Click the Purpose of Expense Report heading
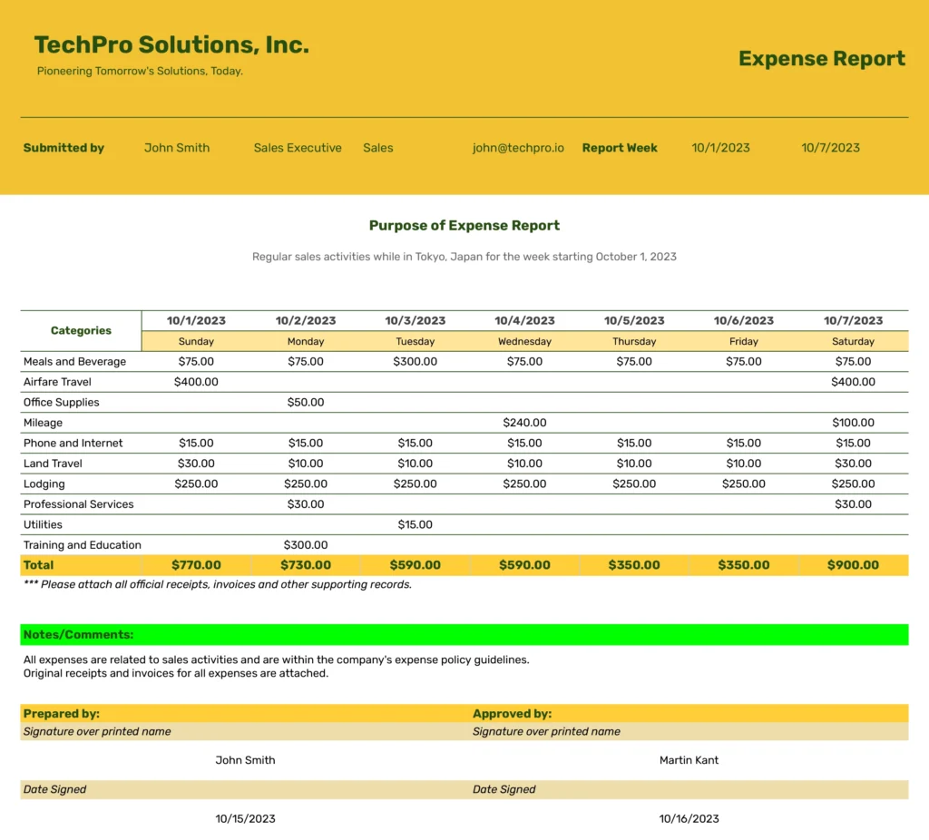This screenshot has width=929, height=840. click(x=464, y=226)
